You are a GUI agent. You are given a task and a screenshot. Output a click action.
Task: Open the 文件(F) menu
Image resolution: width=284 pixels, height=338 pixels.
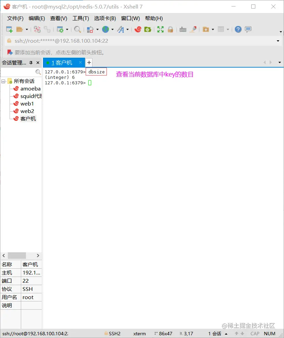[x=15, y=18]
